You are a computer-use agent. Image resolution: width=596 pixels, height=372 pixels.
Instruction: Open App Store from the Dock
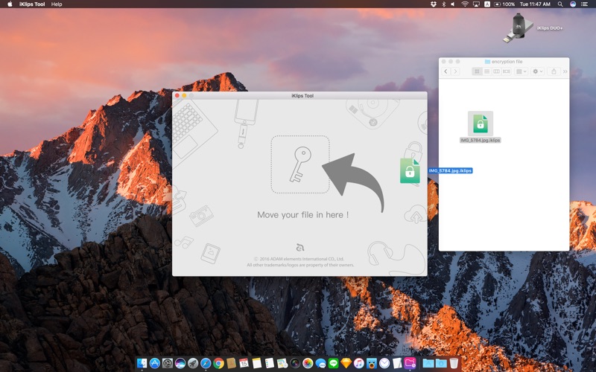(x=155, y=363)
